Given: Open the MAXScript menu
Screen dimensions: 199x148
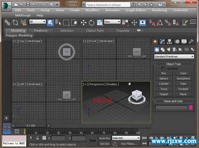Looking at the screenshot, I should (23, 16).
